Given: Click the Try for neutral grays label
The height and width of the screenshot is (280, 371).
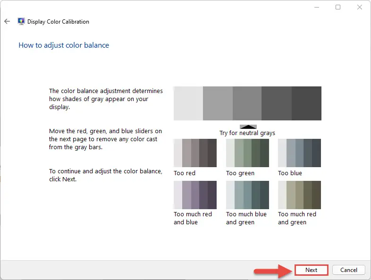Looking at the screenshot, I should pos(247,133).
